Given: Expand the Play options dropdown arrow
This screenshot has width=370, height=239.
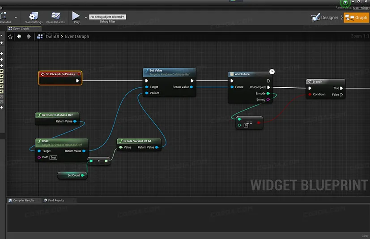Looking at the screenshot, I should coord(85,17).
